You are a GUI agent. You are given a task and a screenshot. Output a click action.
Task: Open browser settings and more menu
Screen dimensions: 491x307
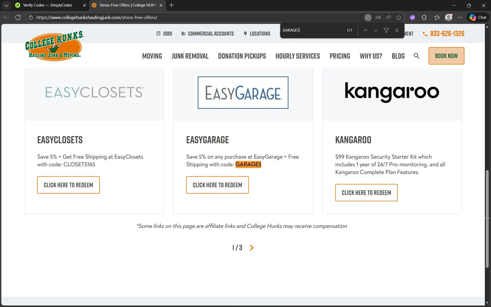tap(460, 17)
